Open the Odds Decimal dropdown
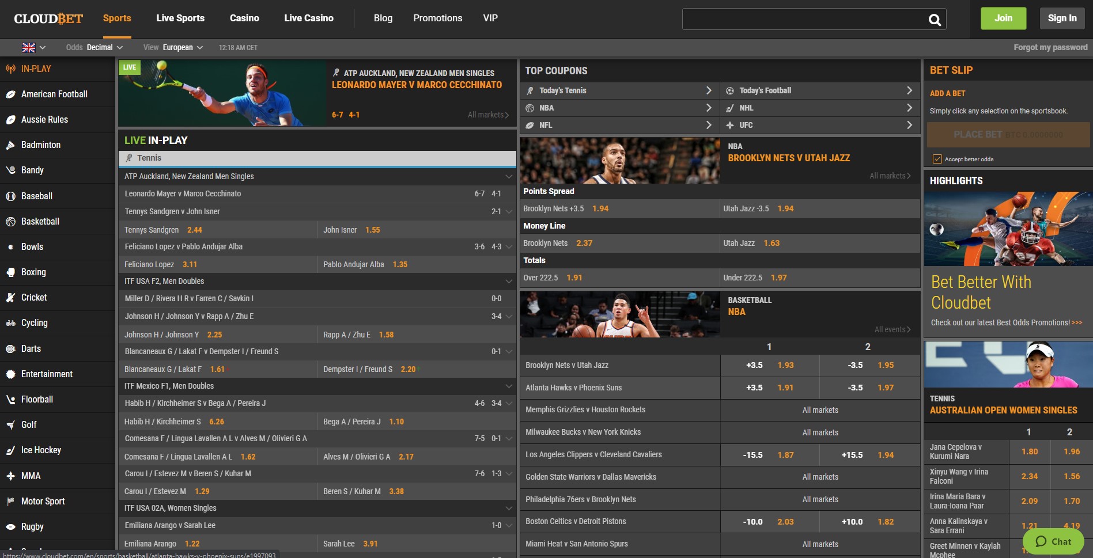Viewport: 1093px width, 558px height. [x=94, y=48]
